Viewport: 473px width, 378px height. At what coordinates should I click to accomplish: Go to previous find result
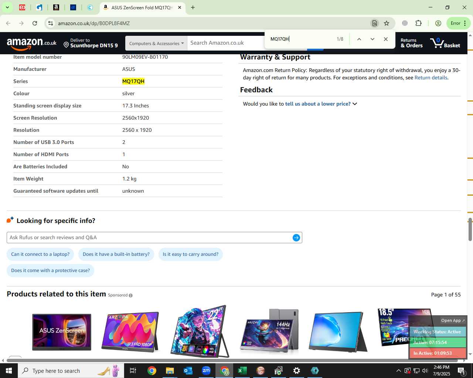tap(359, 39)
